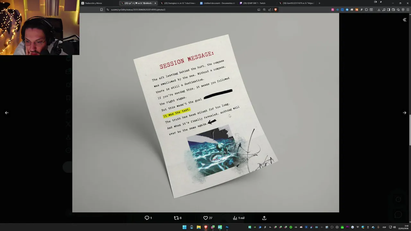Open the extensions puzzle icon

(x=366, y=10)
